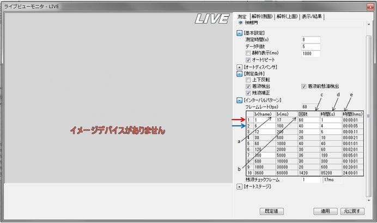This screenshot has height=223, width=377.
Task: Select the Iv(frame) cell showing 1800
Action: (x=264, y=167)
